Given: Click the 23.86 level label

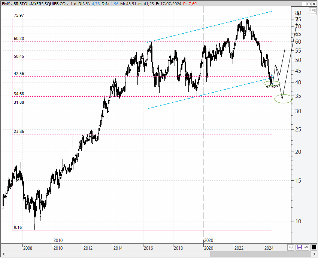Looking at the screenshot, I should [19, 131].
